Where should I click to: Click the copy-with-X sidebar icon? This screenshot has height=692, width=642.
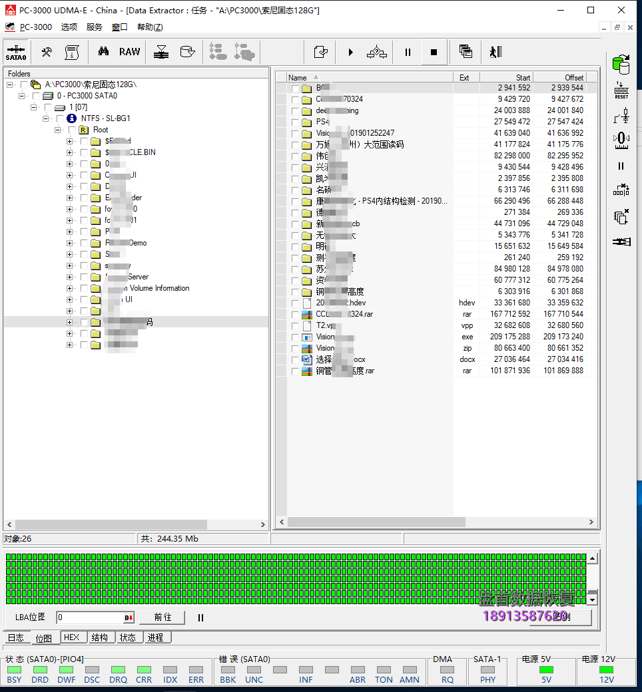pyautogui.click(x=621, y=217)
